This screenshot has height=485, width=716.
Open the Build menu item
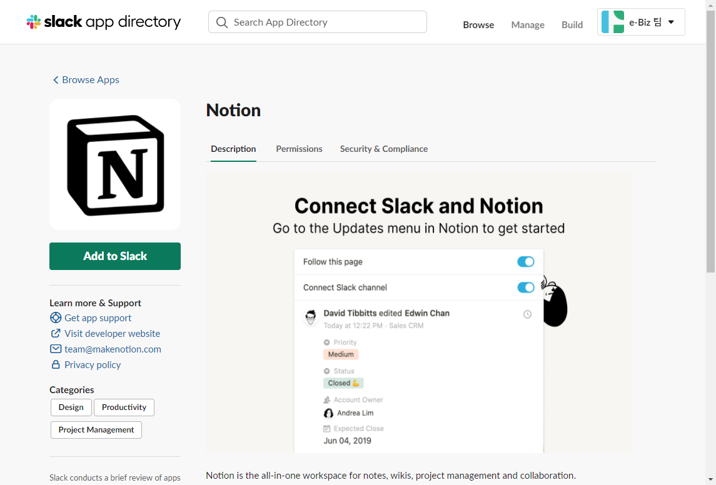(x=572, y=24)
